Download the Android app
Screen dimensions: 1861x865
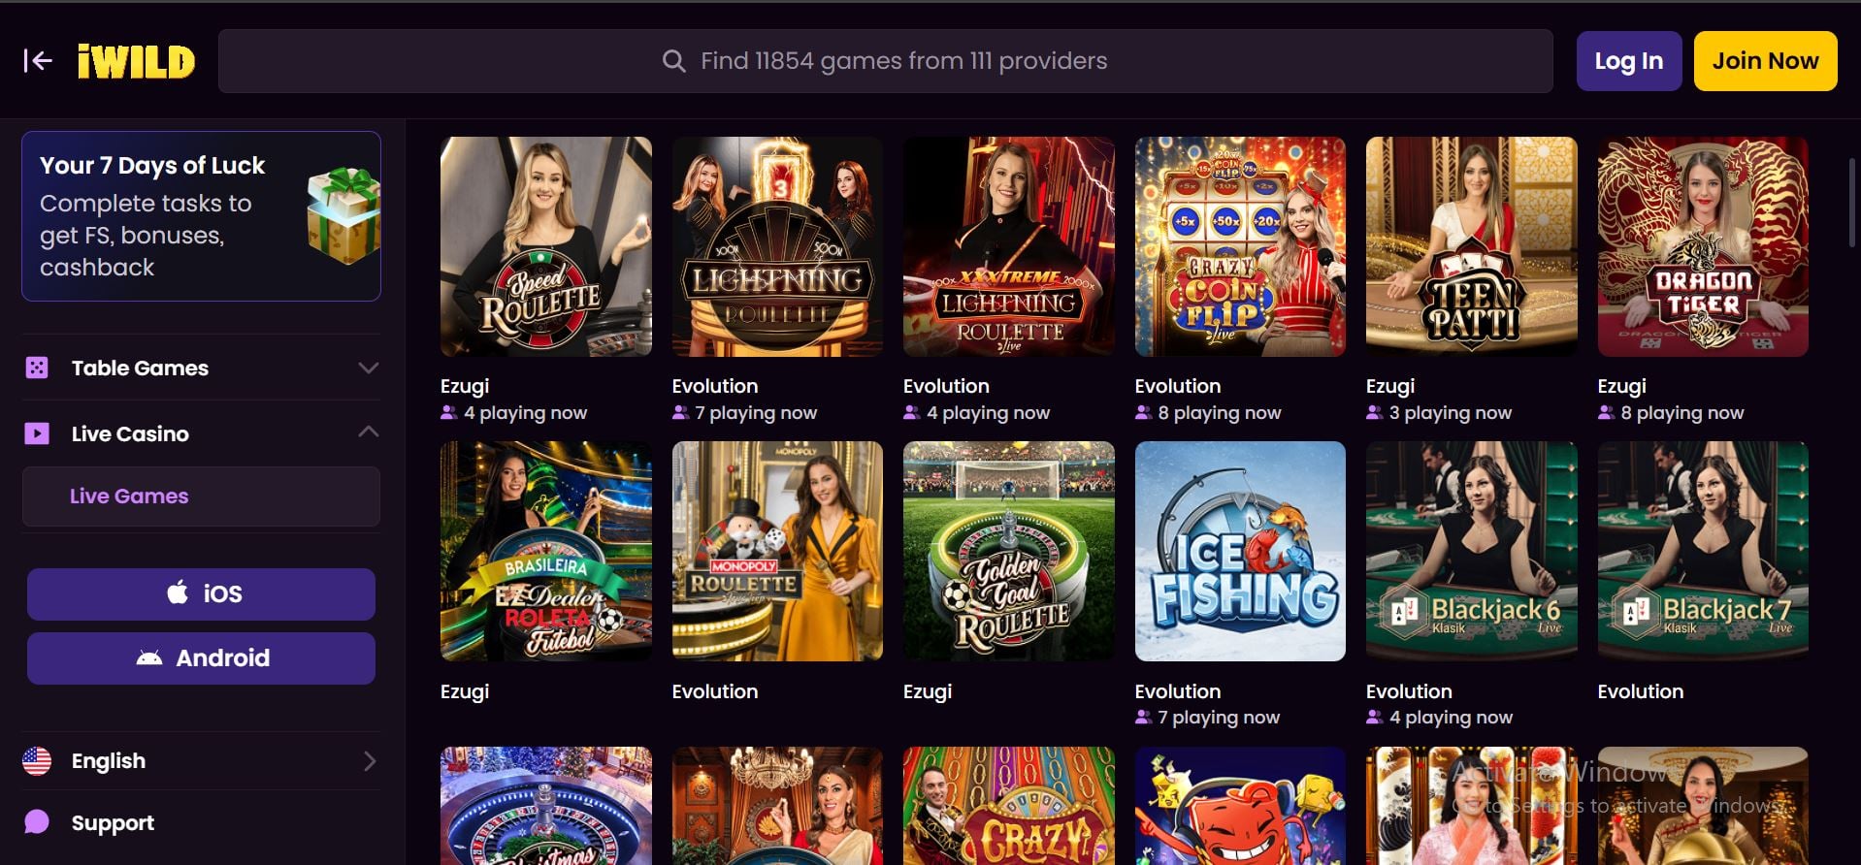[x=201, y=658]
